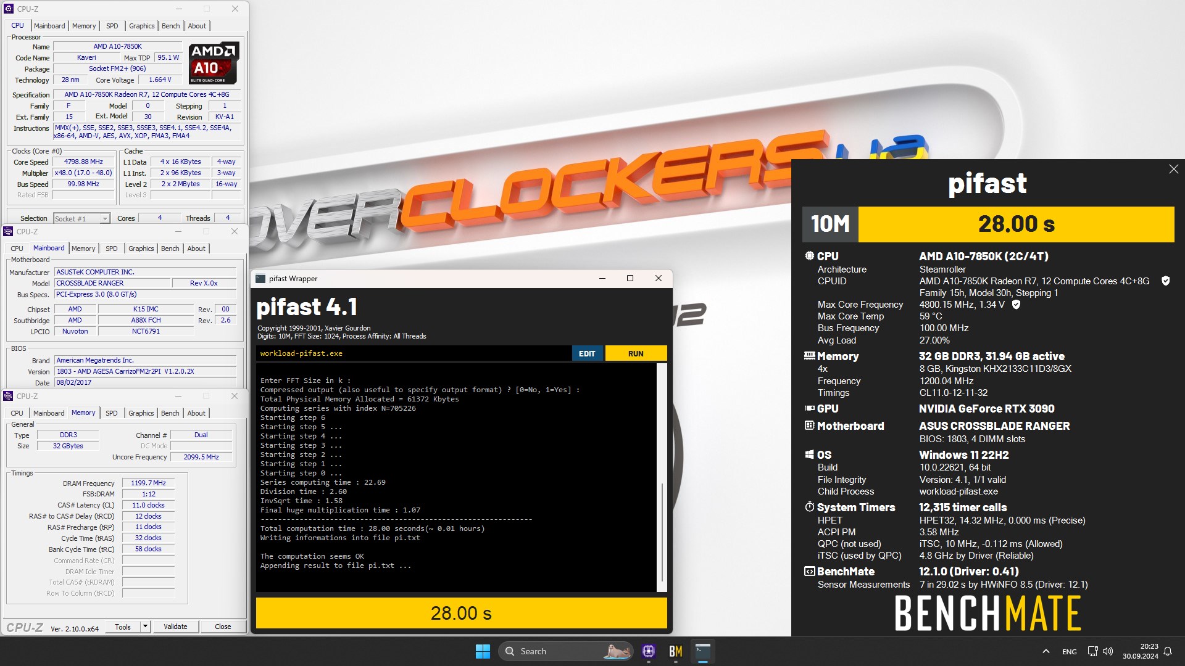Viewport: 1185px width, 666px height.
Task: Click the AMD A10 processor logo
Action: (x=213, y=63)
